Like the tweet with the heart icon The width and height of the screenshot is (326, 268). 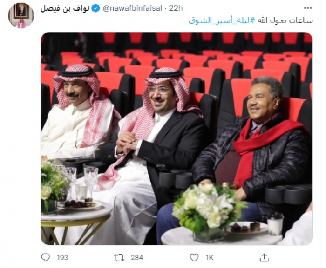click(194, 258)
